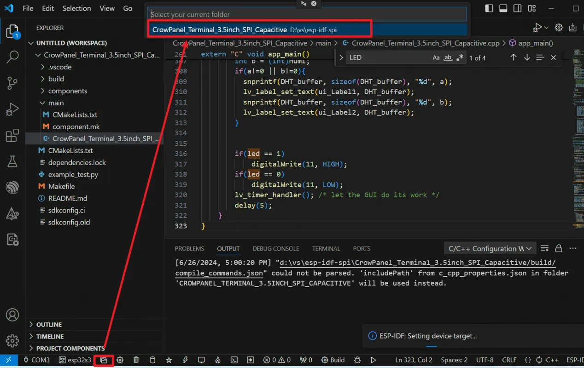The width and height of the screenshot is (584, 368).
Task: Toggle Match Whole Word in find widget
Action: coord(448,57)
